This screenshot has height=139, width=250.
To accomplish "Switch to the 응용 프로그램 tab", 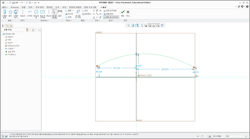I will click(x=90, y=7).
